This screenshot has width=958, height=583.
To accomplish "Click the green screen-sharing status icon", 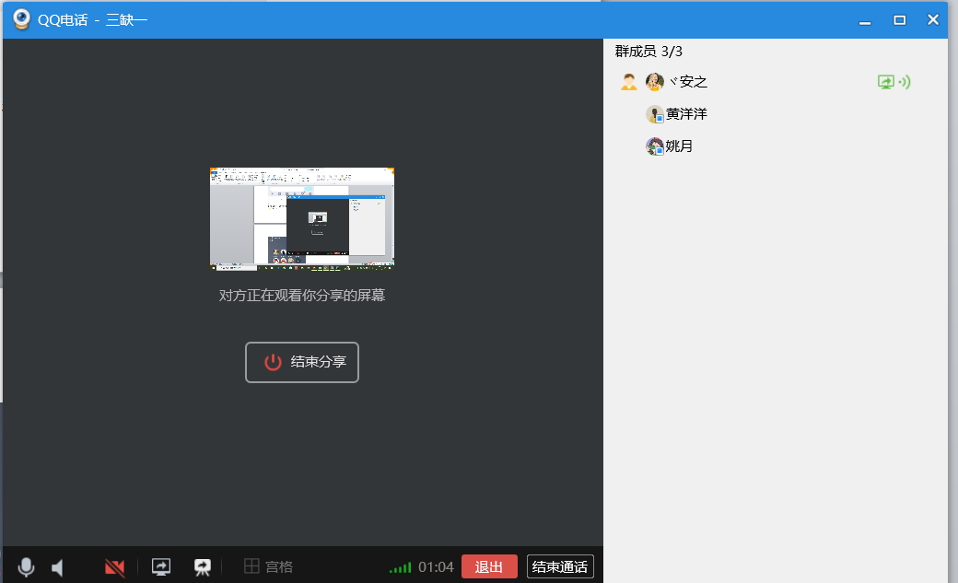I will pyautogui.click(x=885, y=82).
